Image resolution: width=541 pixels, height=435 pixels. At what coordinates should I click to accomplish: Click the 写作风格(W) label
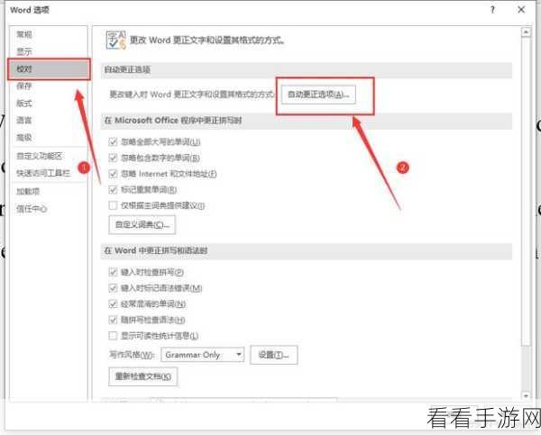click(132, 355)
